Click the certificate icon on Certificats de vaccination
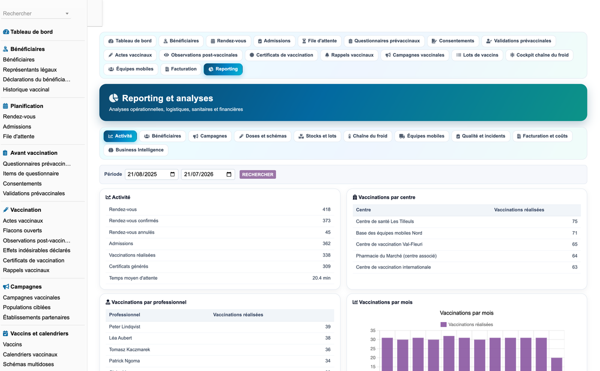The width and height of the screenshot is (600, 371). pyautogui.click(x=252, y=55)
